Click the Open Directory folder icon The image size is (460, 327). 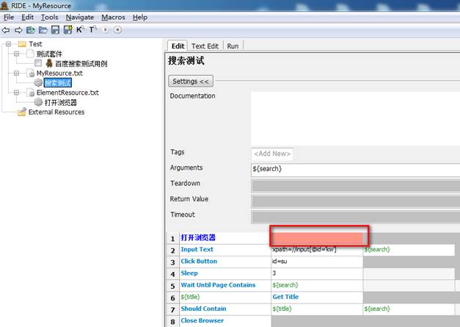pos(43,30)
